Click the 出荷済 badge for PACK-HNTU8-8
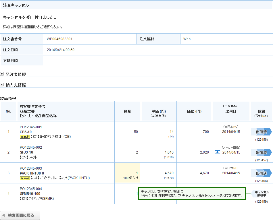The width and height of the screenshot is (273, 221). [x=261, y=173]
